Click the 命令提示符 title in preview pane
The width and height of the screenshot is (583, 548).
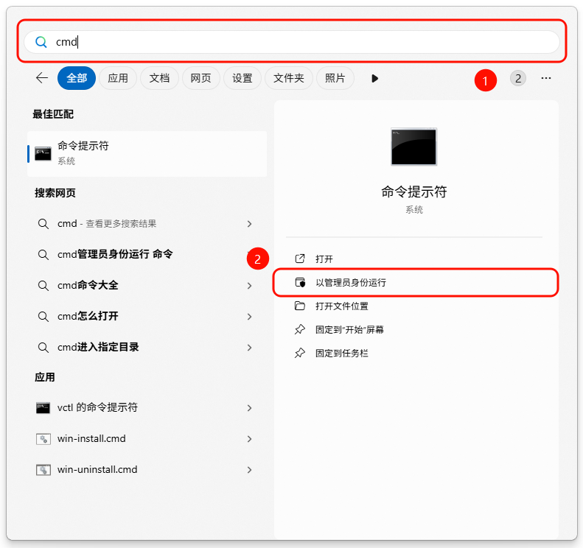(413, 192)
